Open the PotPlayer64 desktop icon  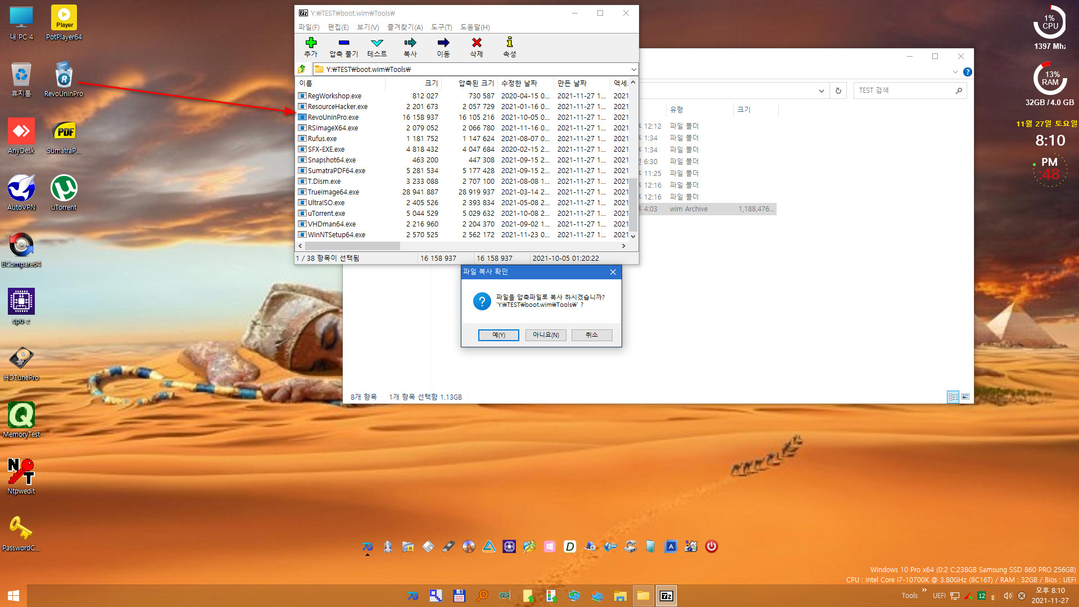pos(64,23)
